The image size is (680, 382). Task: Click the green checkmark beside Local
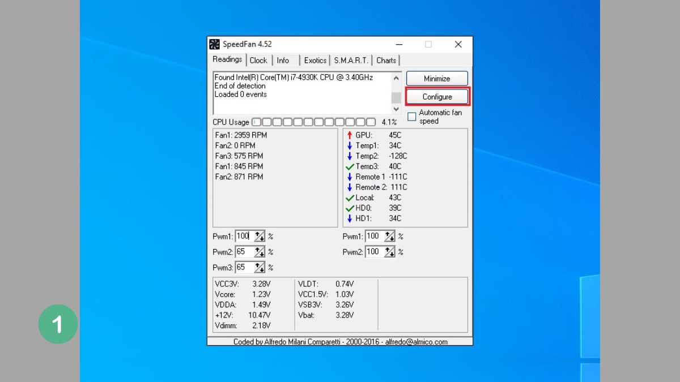[x=350, y=198]
